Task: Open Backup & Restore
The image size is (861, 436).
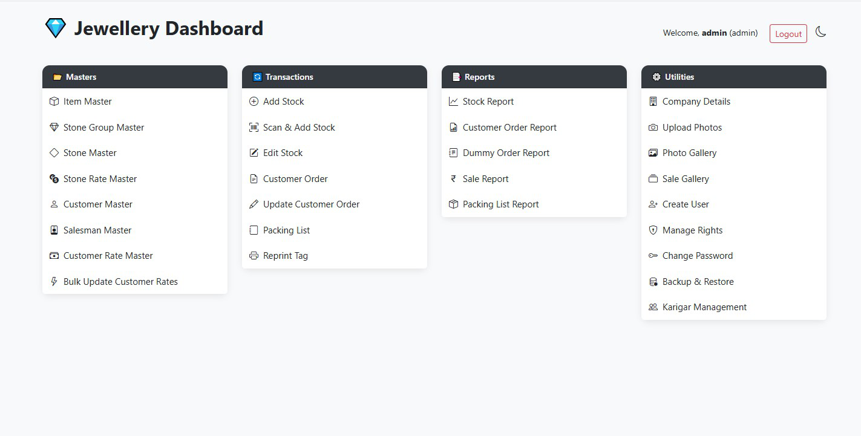Action: (698, 281)
